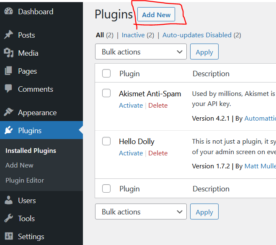The height and width of the screenshot is (245, 276).
Task: Open Media via its camera-music icon
Action: pos(8,53)
